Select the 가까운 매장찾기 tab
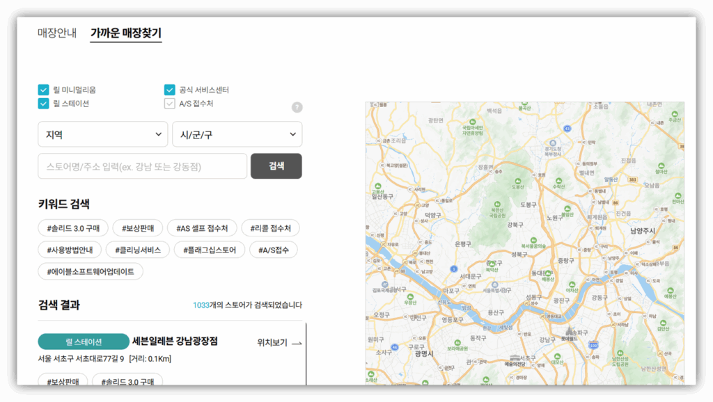The height and width of the screenshot is (402, 713). click(x=126, y=33)
